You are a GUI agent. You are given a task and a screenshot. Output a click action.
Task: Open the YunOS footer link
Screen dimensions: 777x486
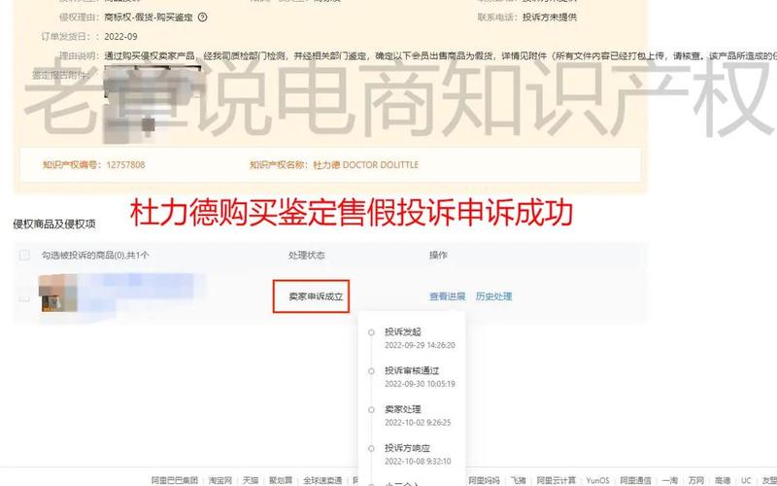597,480
